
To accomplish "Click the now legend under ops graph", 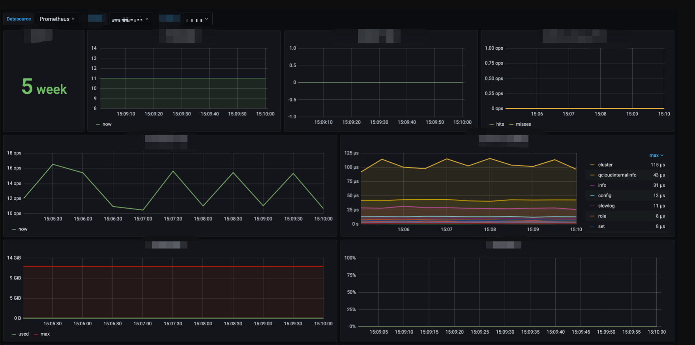I will (23, 229).
